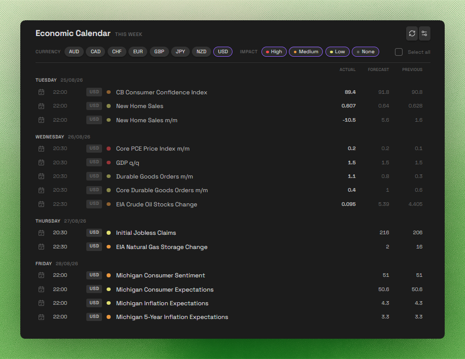Screen dimensions: 465x359
Task: Toggle the Medium impact filter
Action: (x=306, y=52)
